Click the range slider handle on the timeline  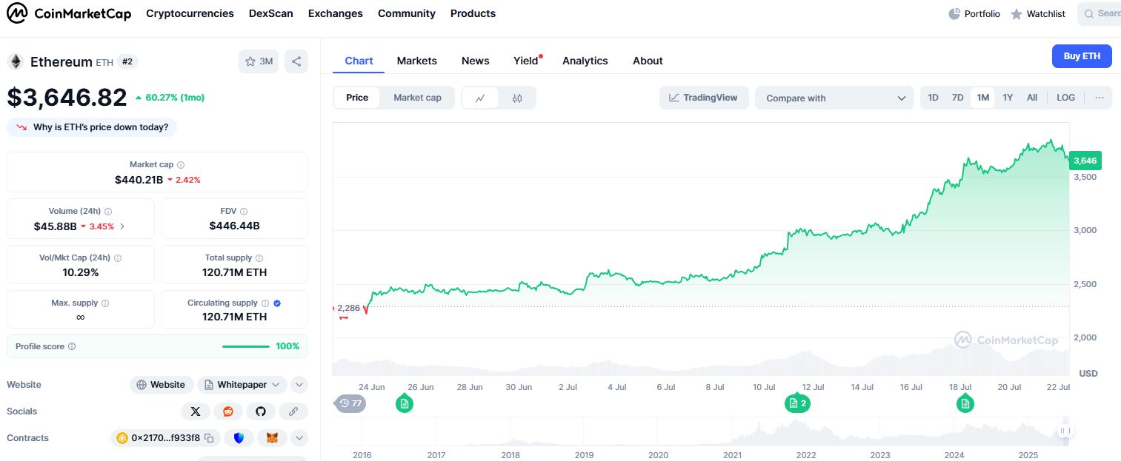coord(1065,431)
